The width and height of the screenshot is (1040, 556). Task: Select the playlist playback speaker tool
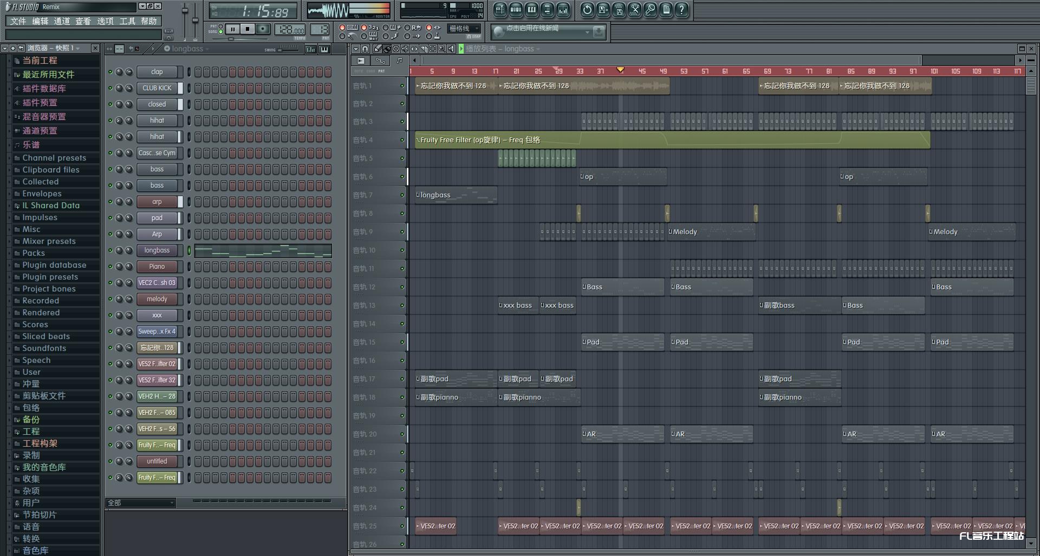451,49
